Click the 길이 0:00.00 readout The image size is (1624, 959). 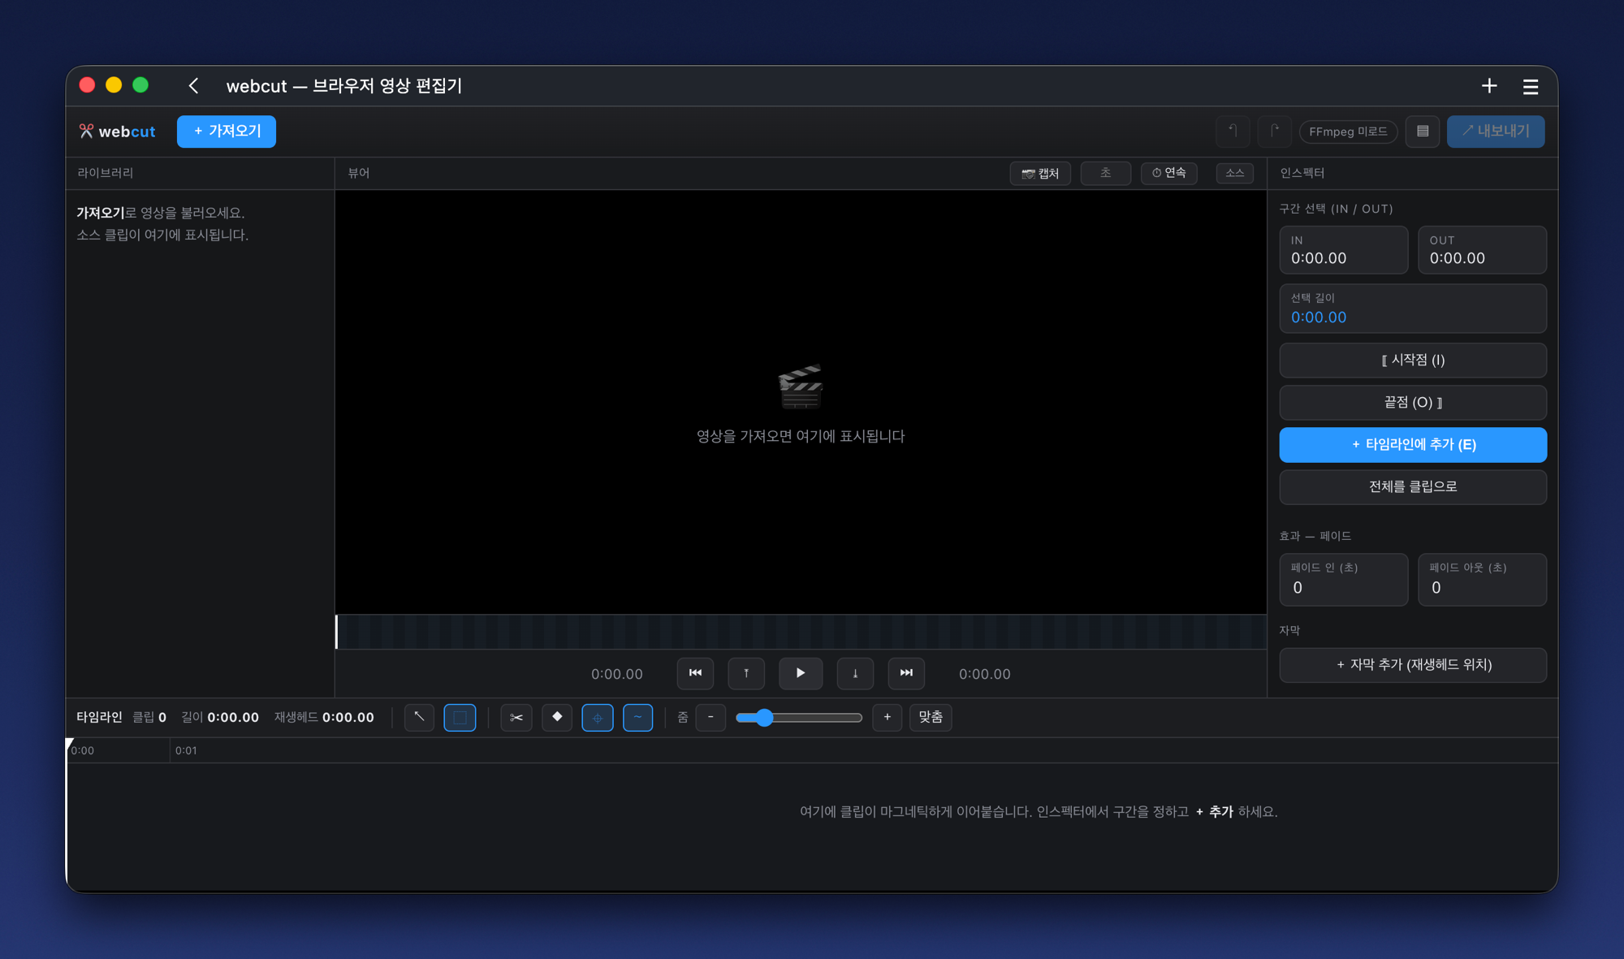(x=220, y=718)
